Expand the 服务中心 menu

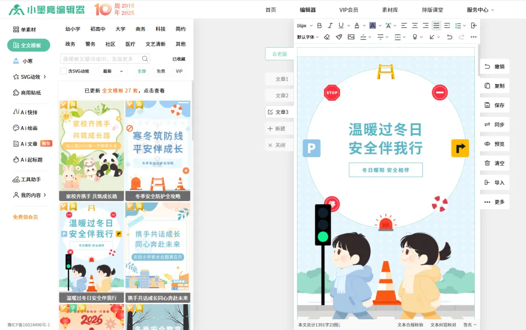tap(480, 10)
